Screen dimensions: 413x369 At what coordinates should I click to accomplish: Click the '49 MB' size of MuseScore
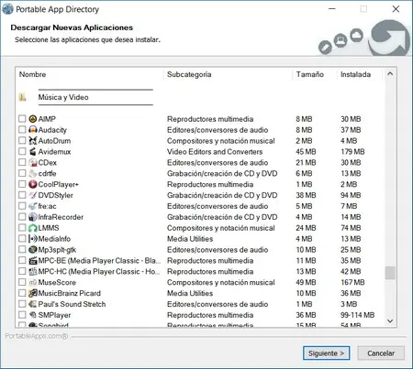click(306, 282)
